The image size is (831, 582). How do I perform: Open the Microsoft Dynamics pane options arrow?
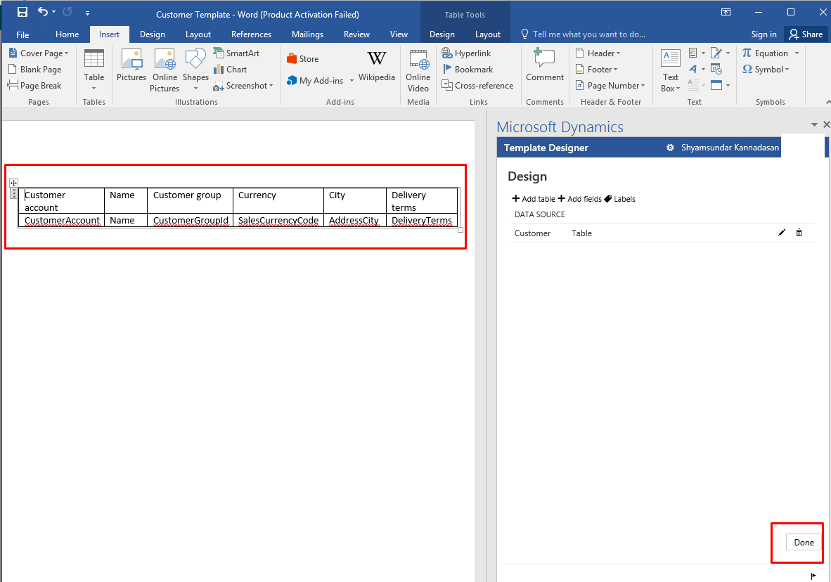(815, 124)
